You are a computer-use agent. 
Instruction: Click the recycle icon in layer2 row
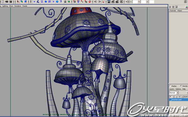[x=174, y=96]
